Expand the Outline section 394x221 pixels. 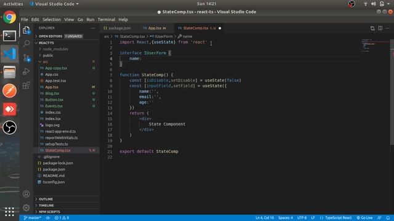click(66, 199)
